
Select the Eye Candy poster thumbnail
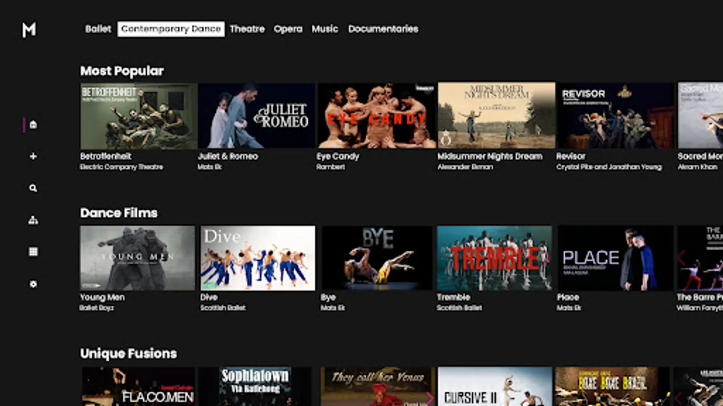376,116
